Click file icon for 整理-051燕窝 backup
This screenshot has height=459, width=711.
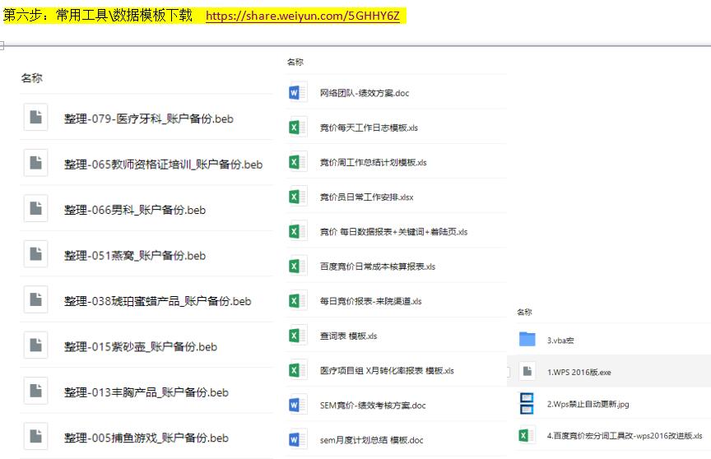(36, 253)
